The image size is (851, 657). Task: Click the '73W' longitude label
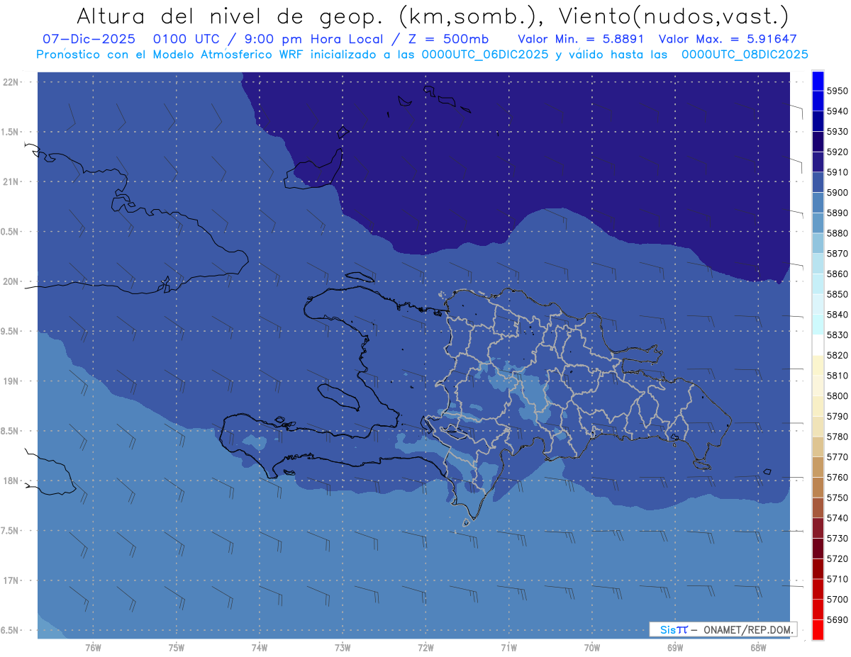coord(343,648)
